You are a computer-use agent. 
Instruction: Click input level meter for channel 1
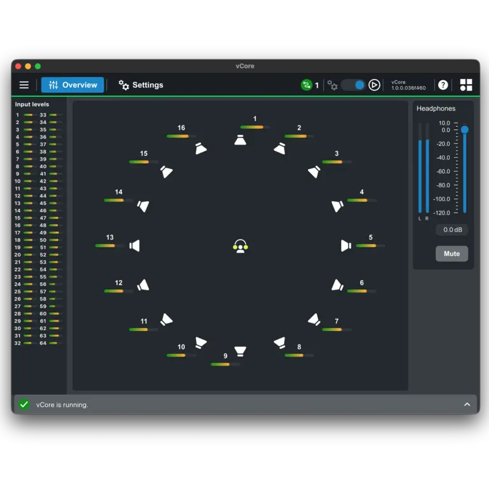30,115
